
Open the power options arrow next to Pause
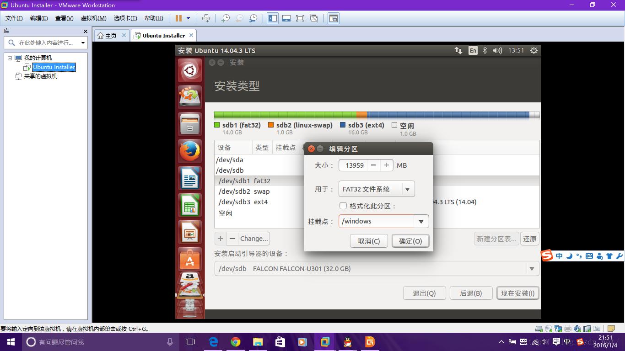188,18
